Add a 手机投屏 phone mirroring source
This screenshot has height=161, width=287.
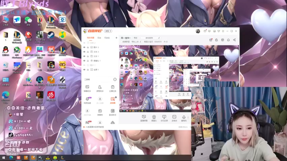pyautogui.click(x=164, y=118)
